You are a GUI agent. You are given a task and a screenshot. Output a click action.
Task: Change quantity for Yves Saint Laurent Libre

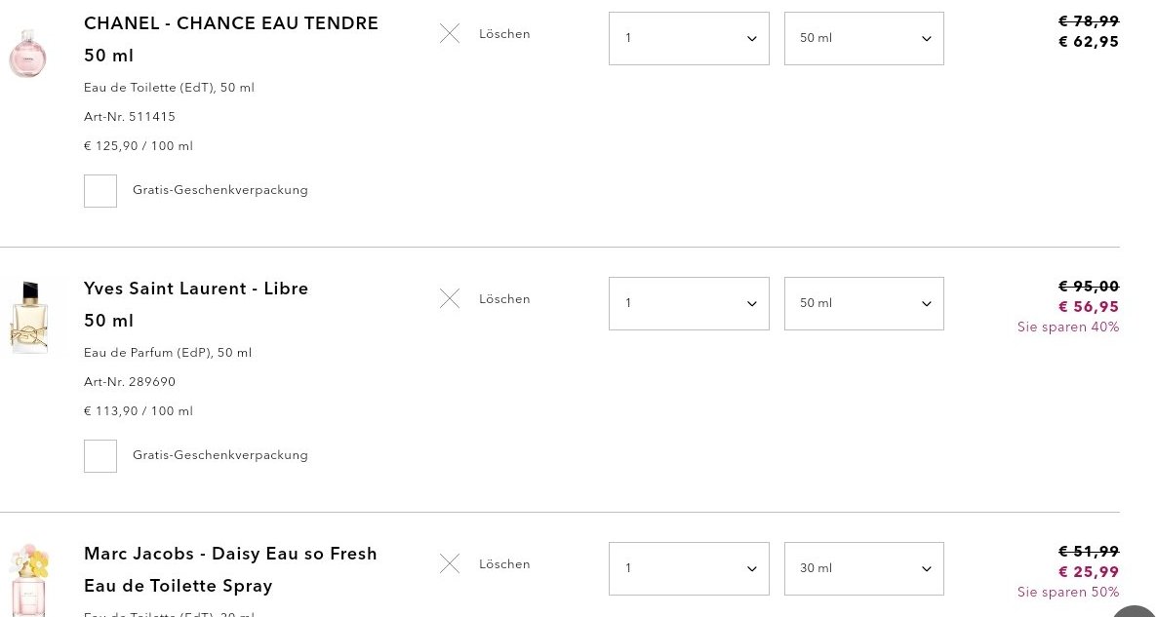[x=689, y=303]
